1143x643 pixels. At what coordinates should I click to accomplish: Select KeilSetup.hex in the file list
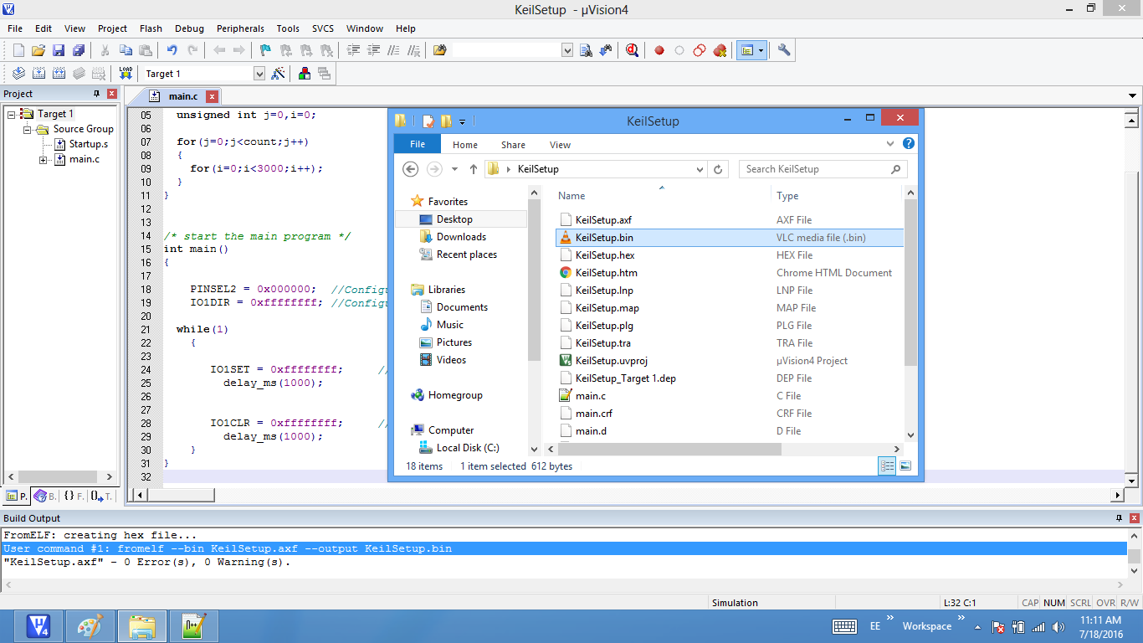605,255
